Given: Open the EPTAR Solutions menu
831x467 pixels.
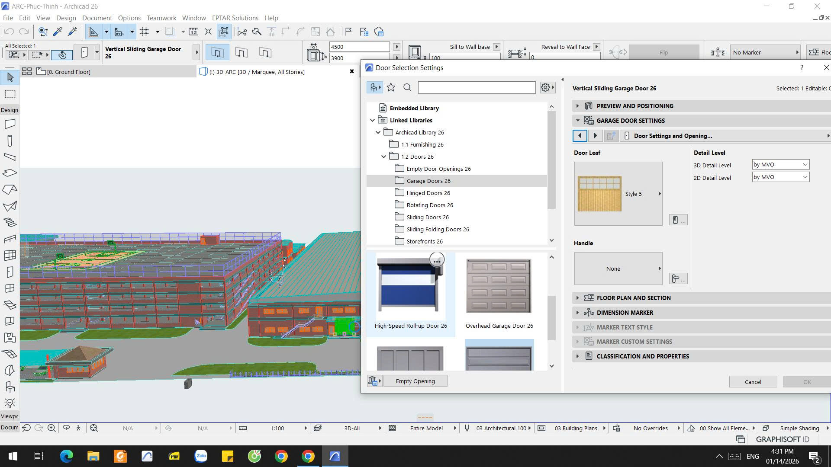Looking at the screenshot, I should (x=235, y=18).
